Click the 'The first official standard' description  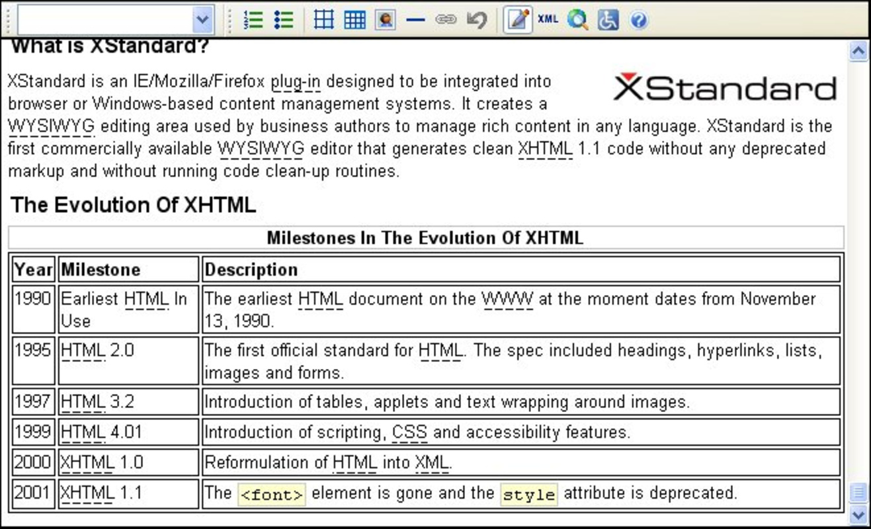click(521, 361)
